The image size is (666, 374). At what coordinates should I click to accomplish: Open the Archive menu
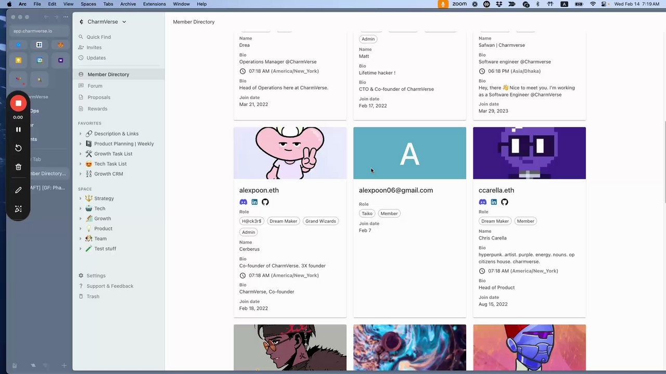pos(128,4)
